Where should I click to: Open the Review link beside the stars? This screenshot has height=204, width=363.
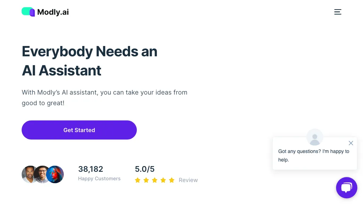point(188,180)
